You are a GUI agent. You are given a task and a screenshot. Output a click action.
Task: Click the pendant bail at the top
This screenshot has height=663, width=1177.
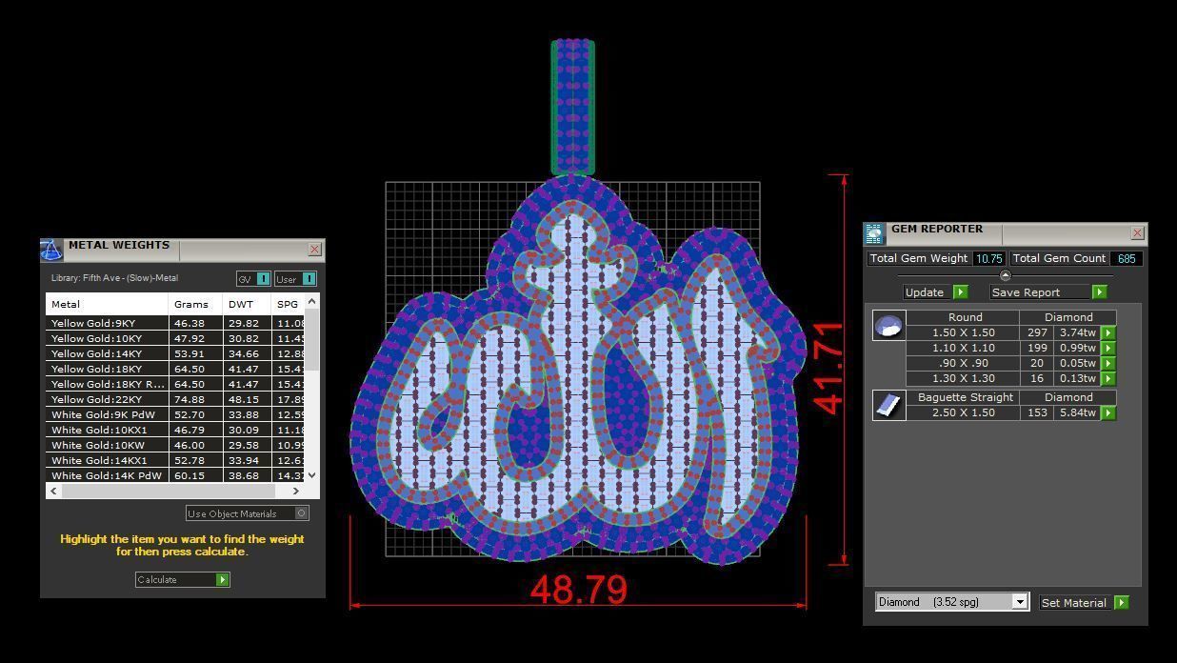(x=572, y=107)
